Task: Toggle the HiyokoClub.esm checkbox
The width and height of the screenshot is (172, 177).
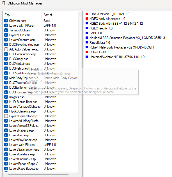Action: (6, 35)
